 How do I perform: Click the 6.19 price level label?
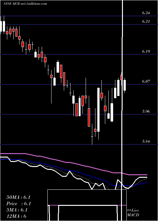tap(146, 51)
